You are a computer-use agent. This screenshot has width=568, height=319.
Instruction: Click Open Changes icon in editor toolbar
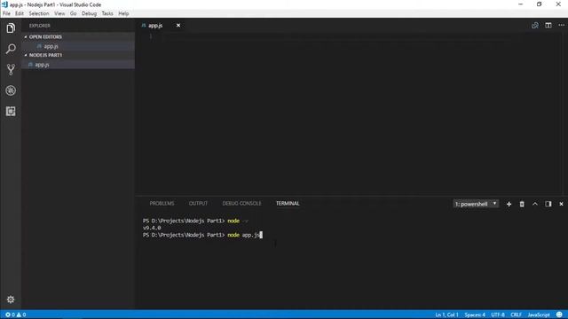point(534,26)
